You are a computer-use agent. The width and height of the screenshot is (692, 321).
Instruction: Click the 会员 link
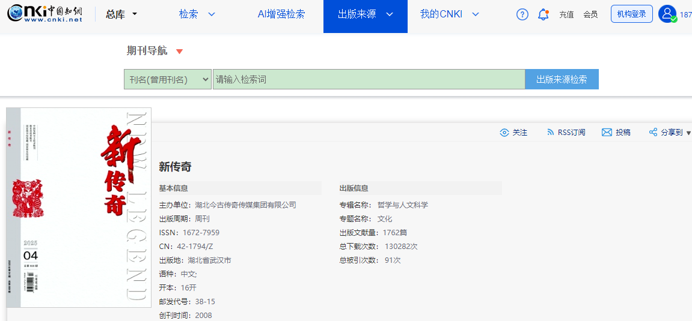coord(590,14)
